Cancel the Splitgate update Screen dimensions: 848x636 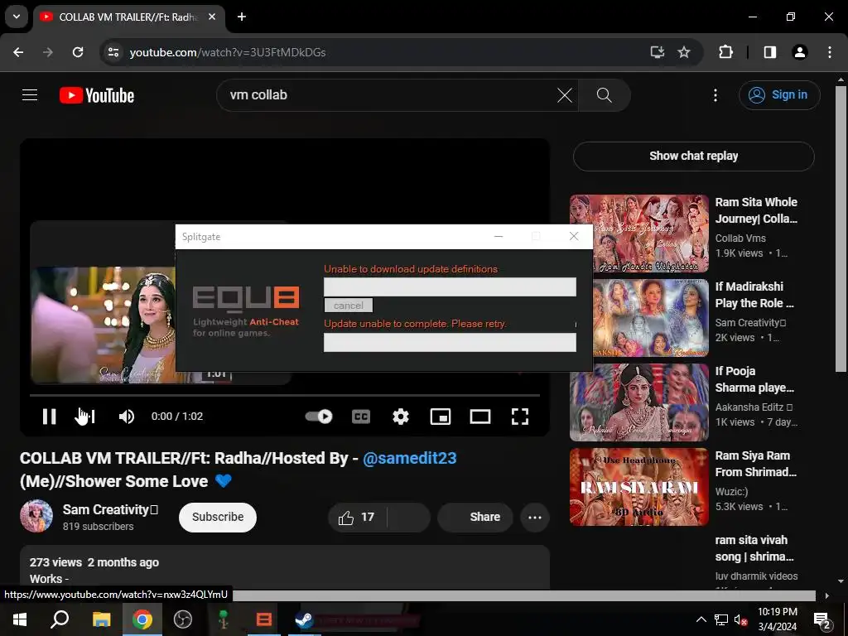(x=349, y=306)
